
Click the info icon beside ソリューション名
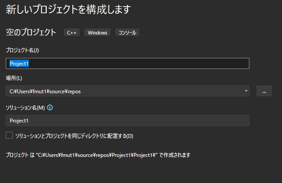point(50,107)
